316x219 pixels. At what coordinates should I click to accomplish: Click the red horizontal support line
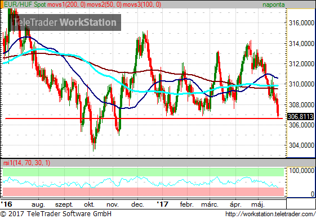coord(144,118)
